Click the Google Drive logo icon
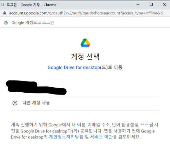 pyautogui.click(x=85, y=43)
